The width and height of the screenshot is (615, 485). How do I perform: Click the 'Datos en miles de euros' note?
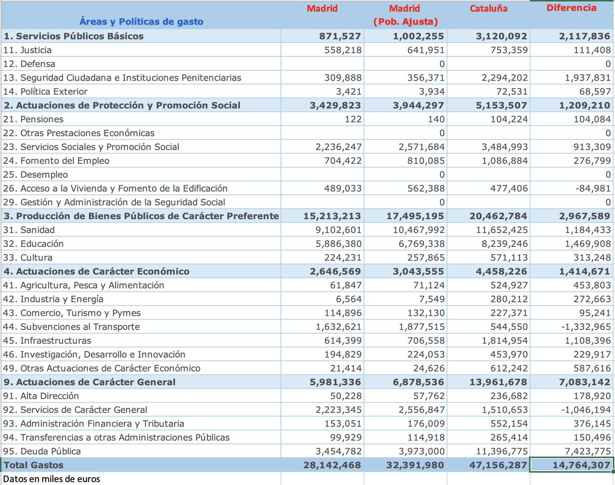(x=51, y=479)
